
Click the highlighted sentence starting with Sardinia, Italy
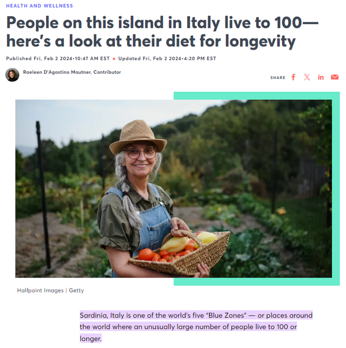[x=196, y=327]
